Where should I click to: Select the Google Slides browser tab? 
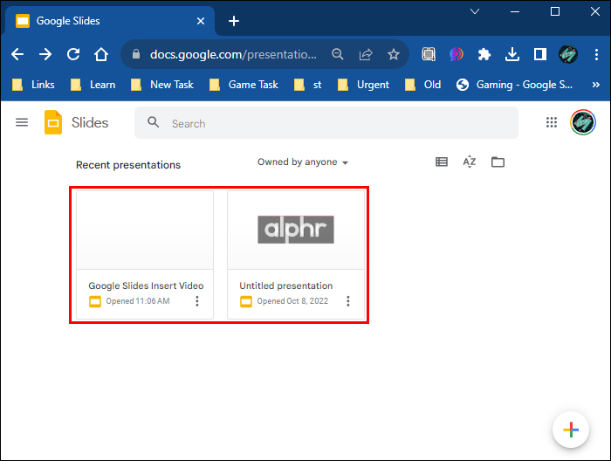point(109,21)
